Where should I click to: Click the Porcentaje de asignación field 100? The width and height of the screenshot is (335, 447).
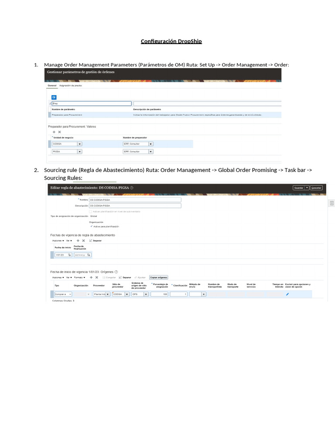(159, 294)
